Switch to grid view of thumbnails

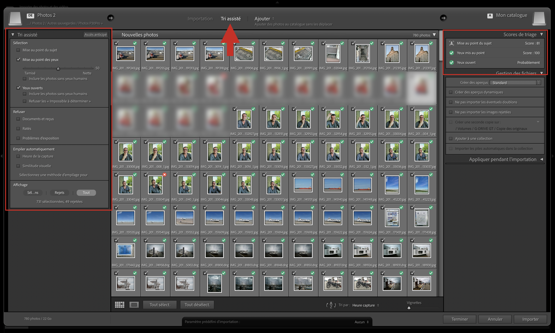coord(120,305)
